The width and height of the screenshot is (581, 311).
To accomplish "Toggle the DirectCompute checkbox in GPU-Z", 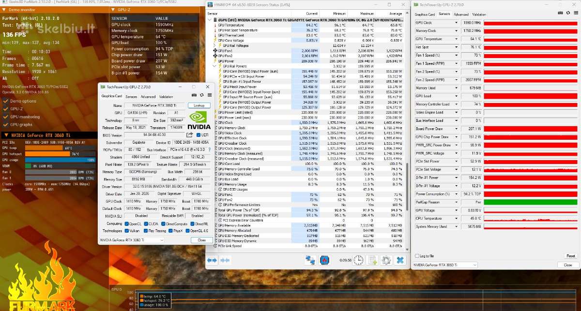I will click(x=164, y=224).
